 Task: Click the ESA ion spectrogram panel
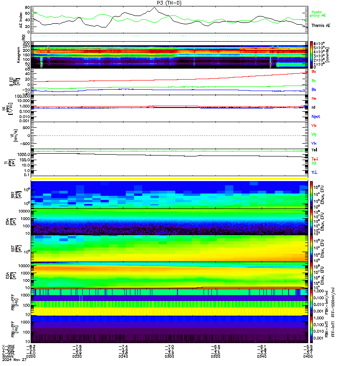[169, 221]
